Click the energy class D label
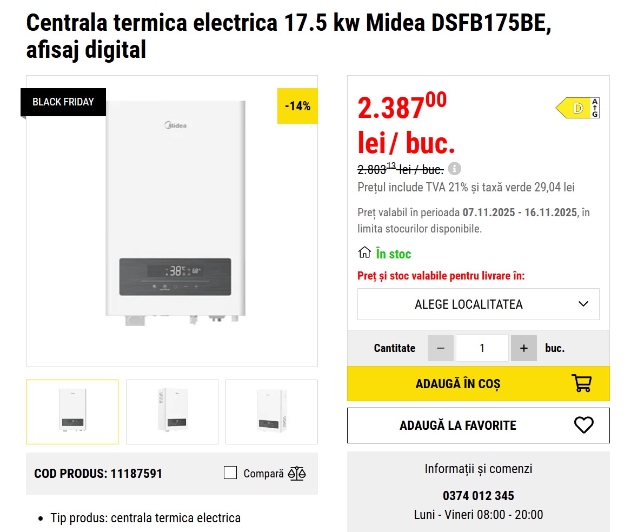 click(x=577, y=108)
